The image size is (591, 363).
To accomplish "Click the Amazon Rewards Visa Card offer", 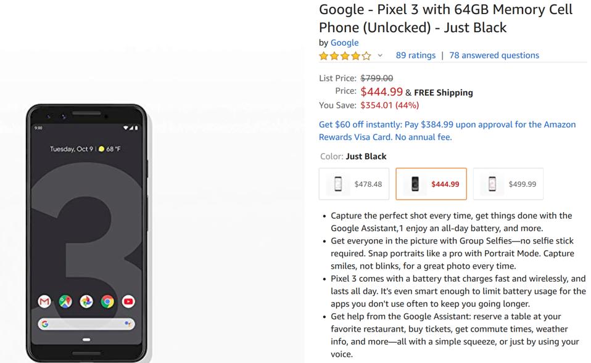I will 447,131.
